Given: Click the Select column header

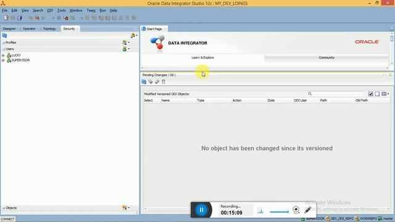Looking at the screenshot, I should (x=152, y=101).
